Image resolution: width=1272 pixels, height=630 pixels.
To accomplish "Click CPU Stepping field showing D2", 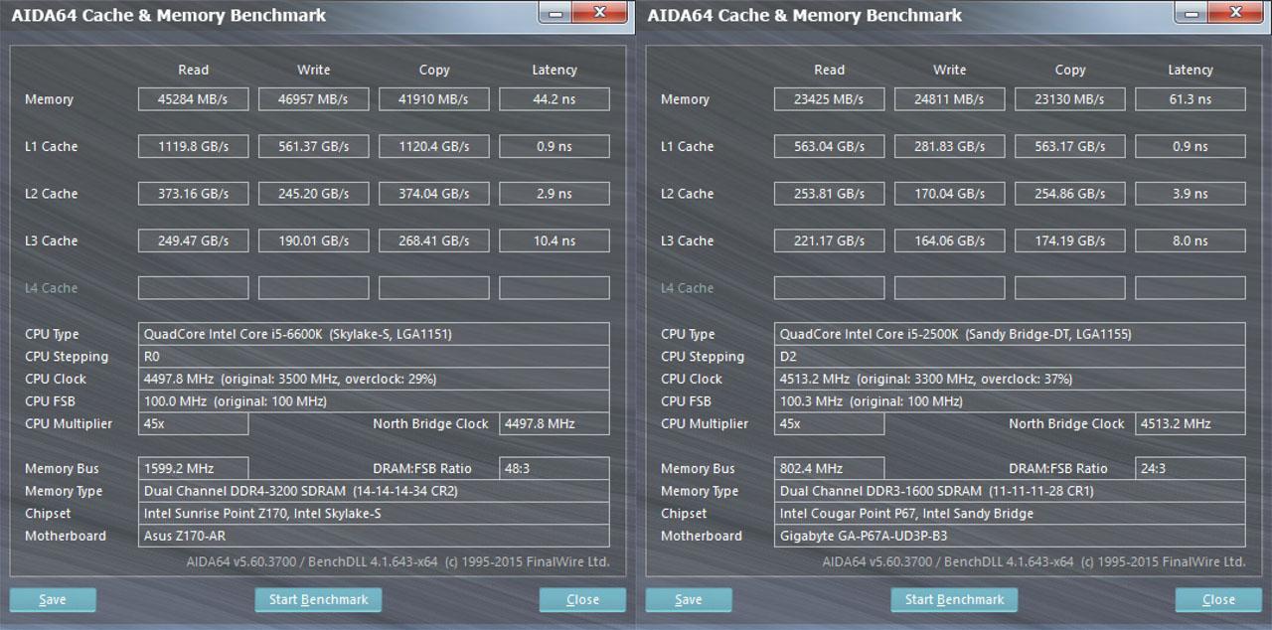I will (1010, 356).
